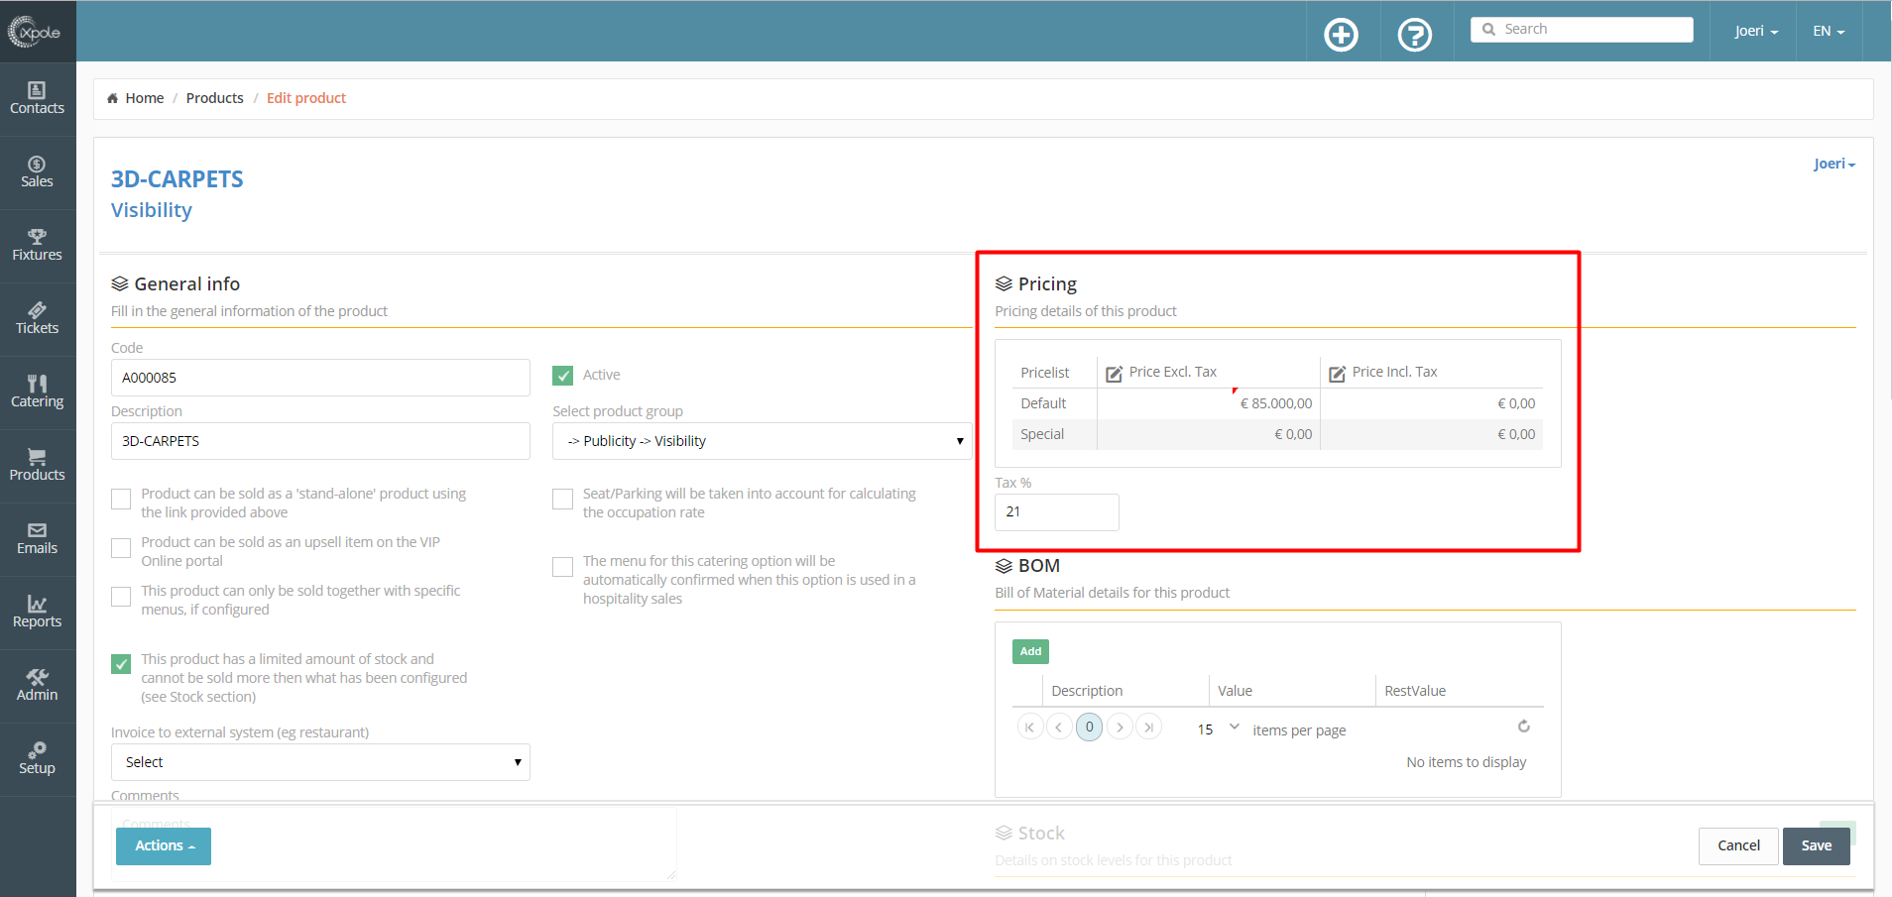Click the top bar Search field

1582,30
